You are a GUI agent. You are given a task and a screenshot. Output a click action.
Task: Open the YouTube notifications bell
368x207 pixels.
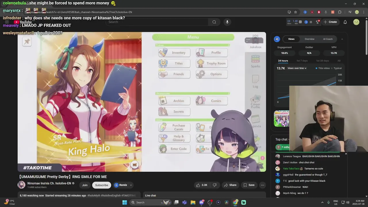tap(345, 22)
